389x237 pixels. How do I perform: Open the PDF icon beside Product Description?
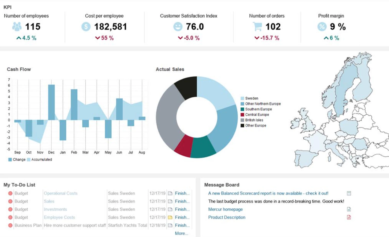coord(348,217)
